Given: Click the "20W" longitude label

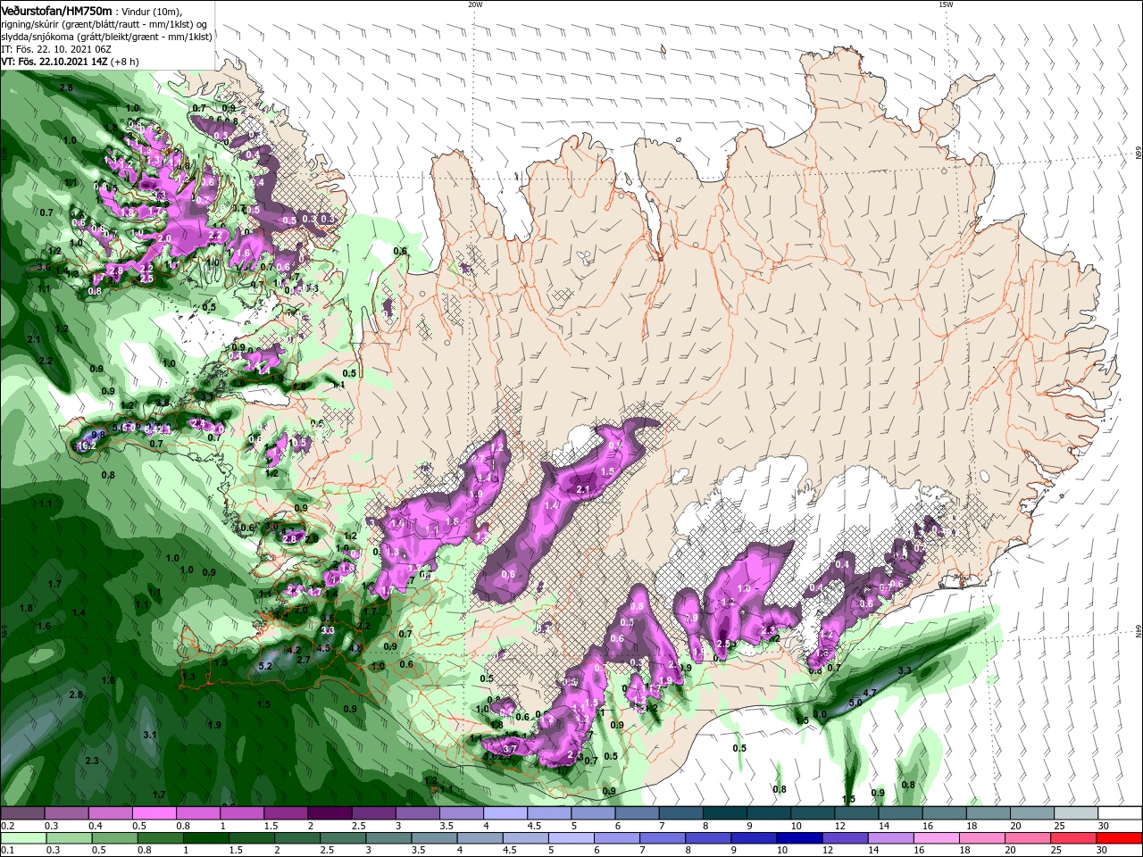Looking at the screenshot, I should pos(475,4).
